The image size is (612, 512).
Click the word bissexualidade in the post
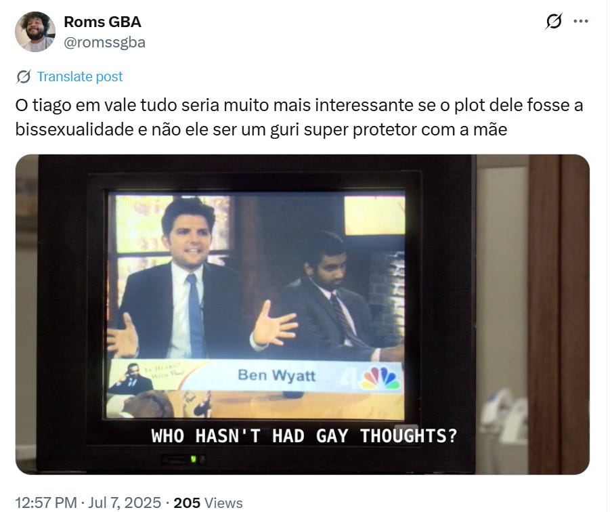point(74,129)
